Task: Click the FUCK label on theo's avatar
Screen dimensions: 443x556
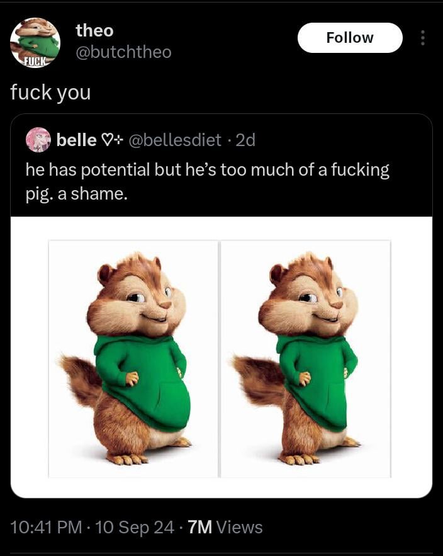Action: click(x=35, y=62)
